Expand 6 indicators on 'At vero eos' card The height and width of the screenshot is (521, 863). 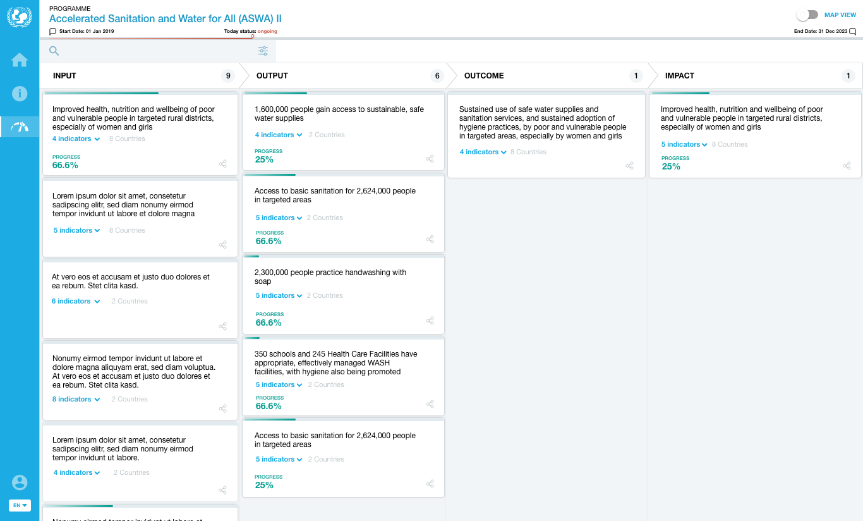[76, 301]
